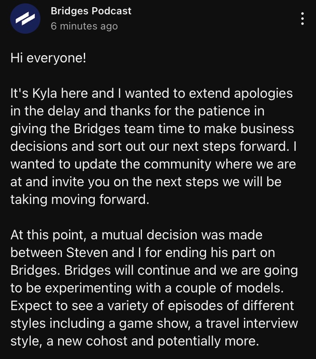This screenshot has height=359, width=316.
Task: Click the word 'experimenting' in the second paragraph
Action: (x=88, y=288)
